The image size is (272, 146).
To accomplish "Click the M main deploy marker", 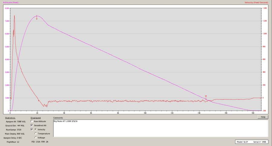I will point(206,96).
